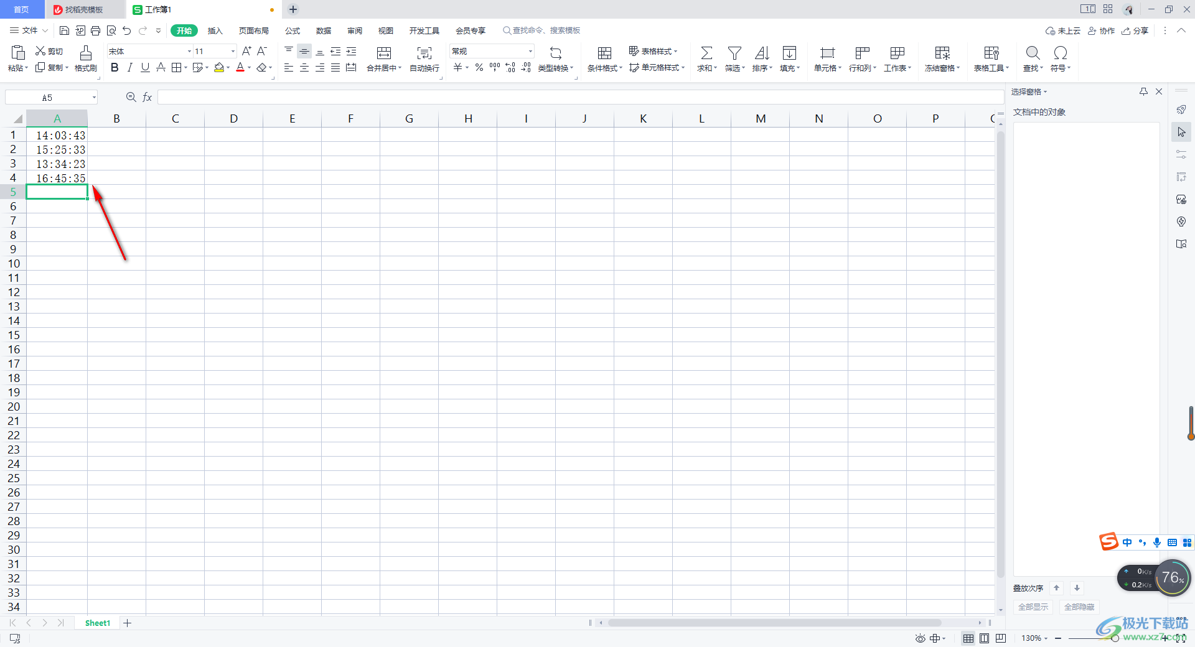Toggle Bold formatting
1195x647 pixels.
[x=115, y=67]
